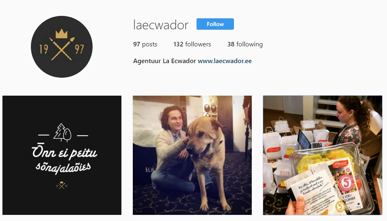
Task: Click the small 1997 emblem in the black post
Action: coord(61,185)
